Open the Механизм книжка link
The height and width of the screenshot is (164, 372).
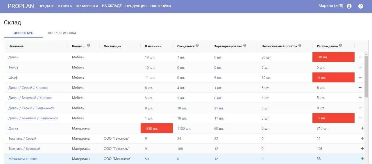(x=23, y=159)
